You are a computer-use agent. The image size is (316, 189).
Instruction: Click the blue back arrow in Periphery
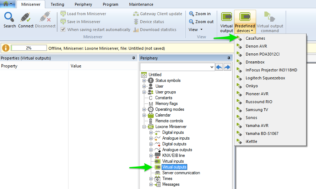click(219, 67)
